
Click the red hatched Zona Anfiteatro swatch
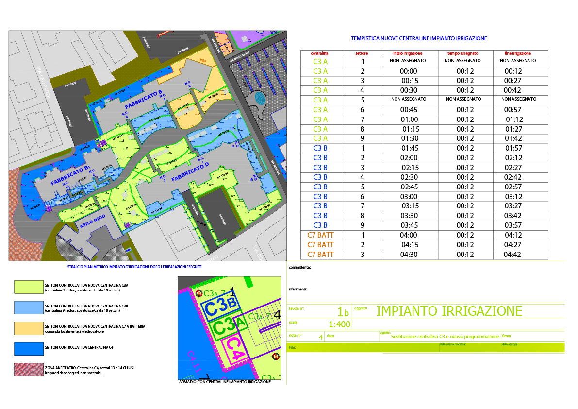pyautogui.click(x=29, y=370)
